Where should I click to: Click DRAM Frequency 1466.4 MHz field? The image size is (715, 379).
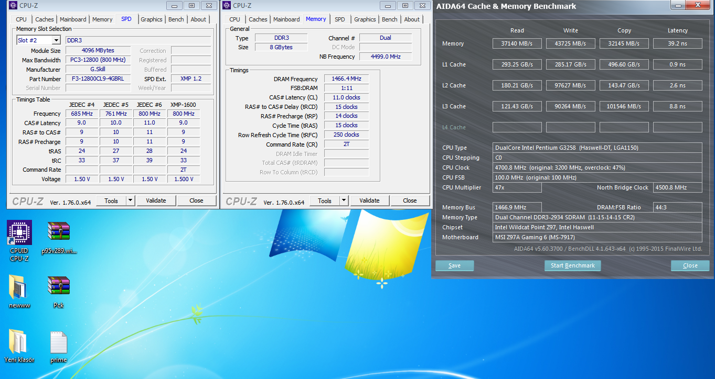point(346,79)
